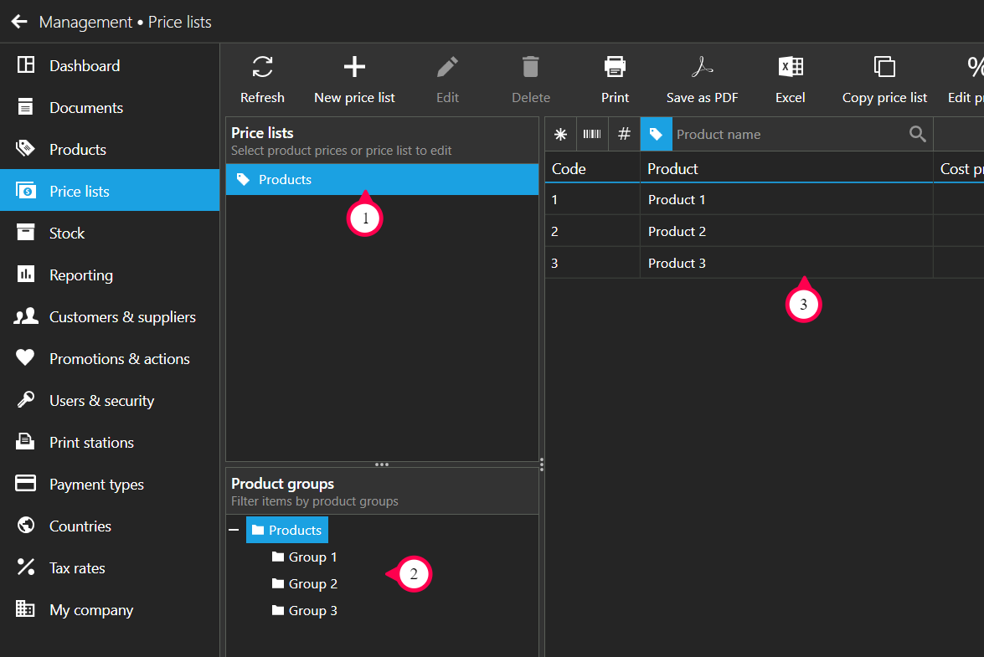Toggle barcode search mode icon

pyautogui.click(x=592, y=134)
